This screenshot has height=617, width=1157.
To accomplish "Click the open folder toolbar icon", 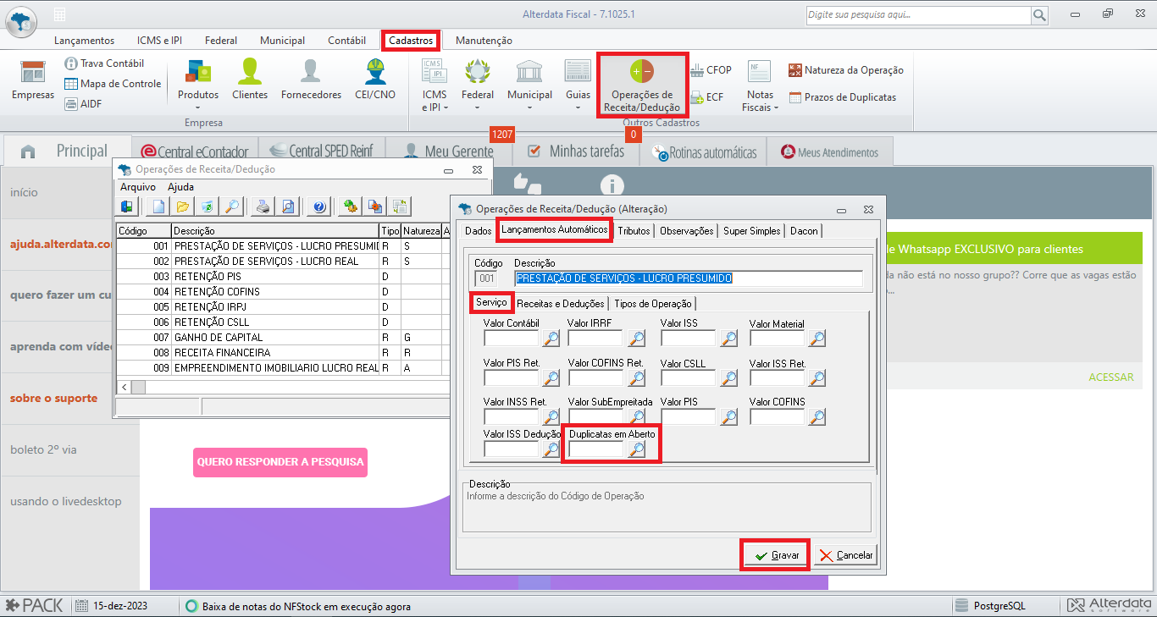I will coord(182,206).
